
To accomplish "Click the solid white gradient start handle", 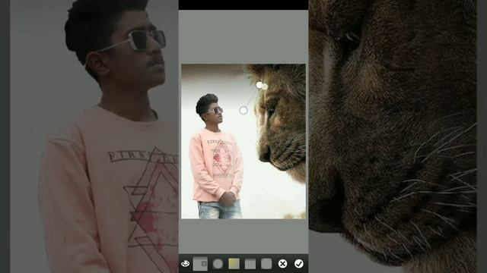I will click(x=259, y=85).
